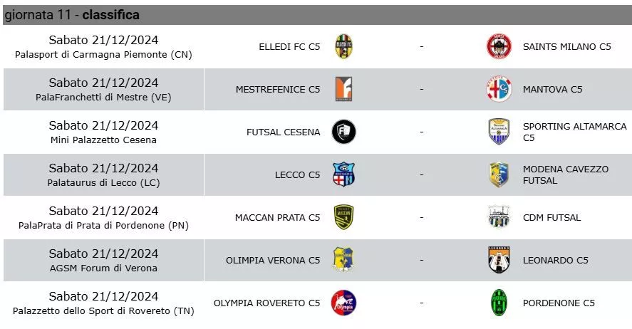Open the CDM Futsal crest
The image size is (632, 329).
pos(499,217)
